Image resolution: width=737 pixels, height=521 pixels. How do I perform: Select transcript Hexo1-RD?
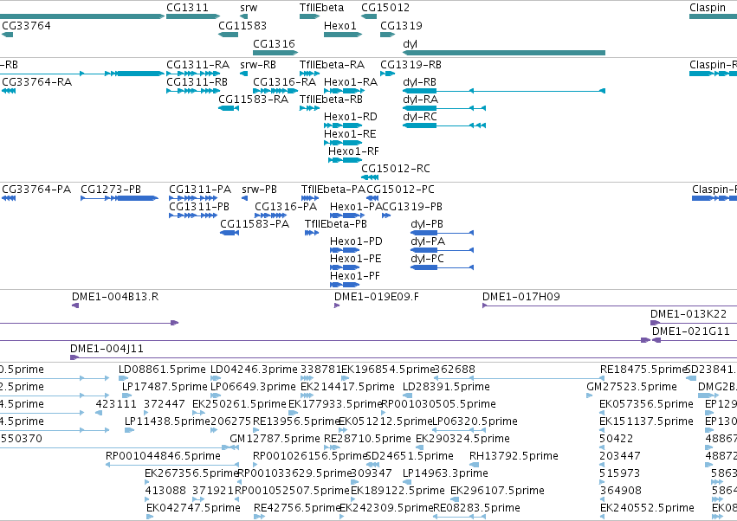351,117
